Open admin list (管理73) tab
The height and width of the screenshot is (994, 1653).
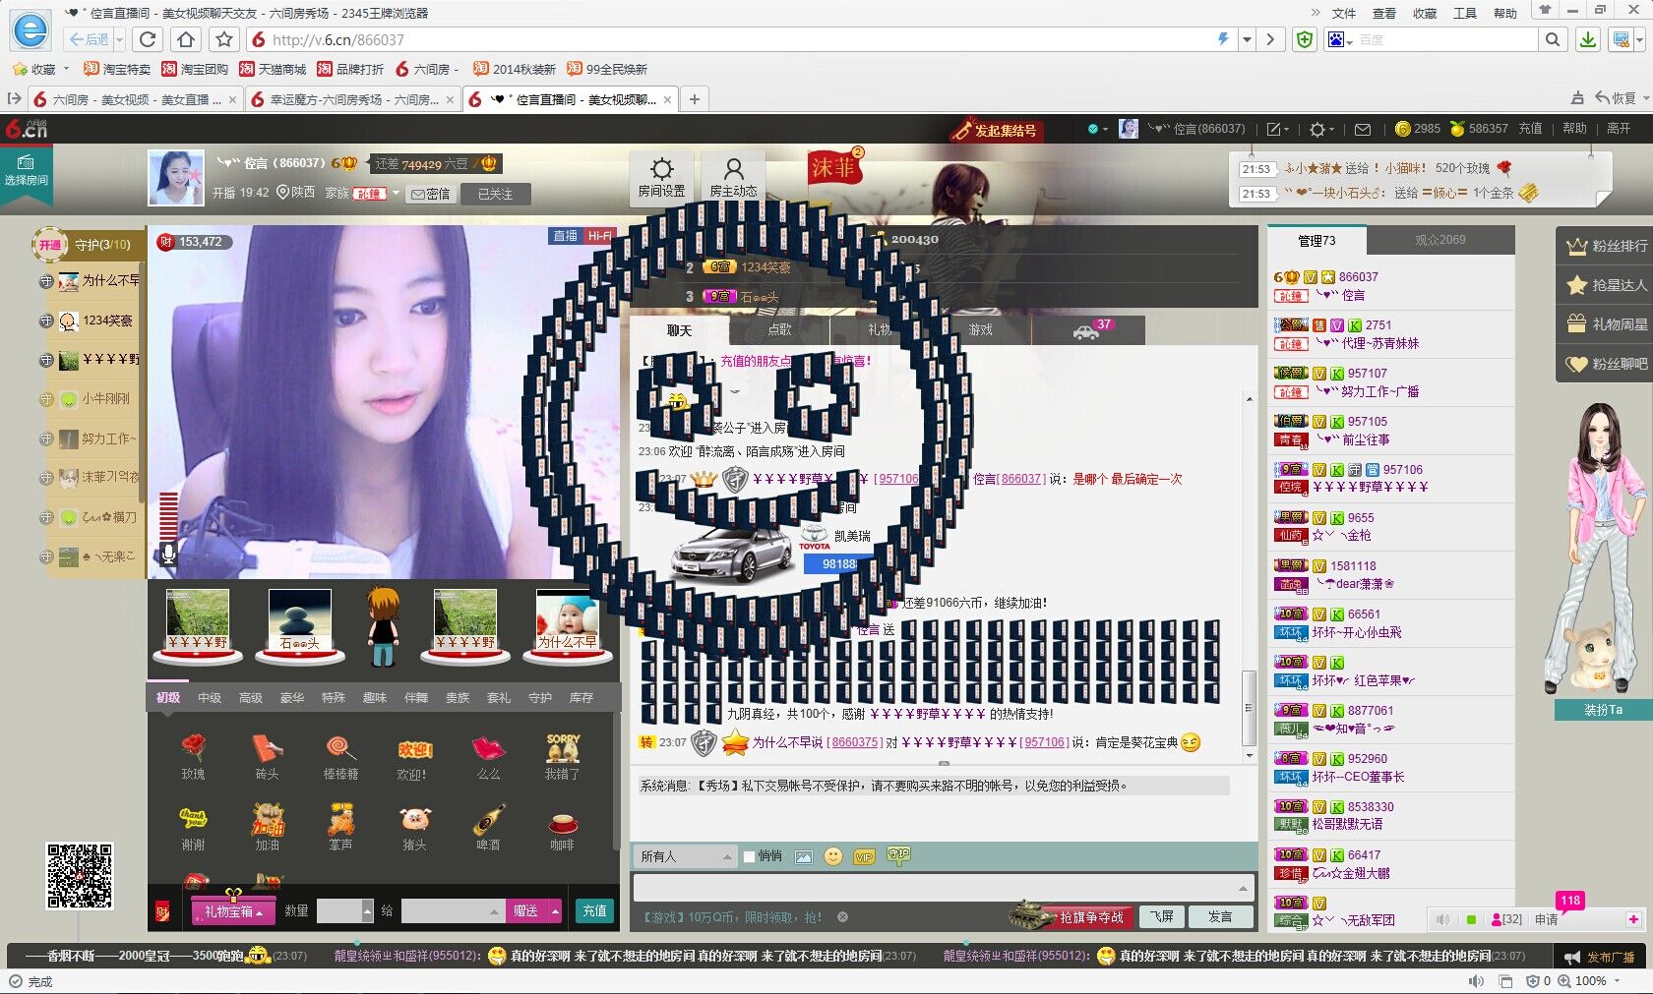tap(1316, 241)
